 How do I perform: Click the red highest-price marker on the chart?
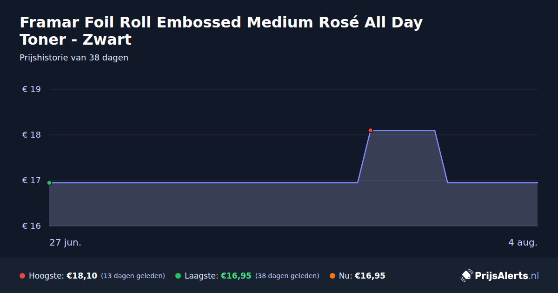tap(371, 130)
